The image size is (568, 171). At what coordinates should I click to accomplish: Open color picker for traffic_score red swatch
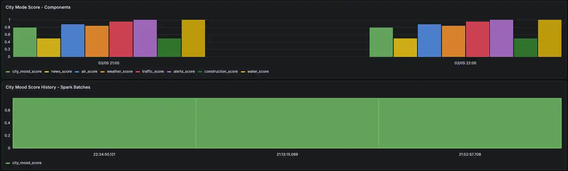(x=138, y=72)
